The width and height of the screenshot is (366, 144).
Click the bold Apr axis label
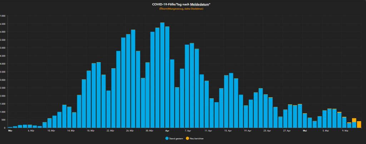(167, 131)
